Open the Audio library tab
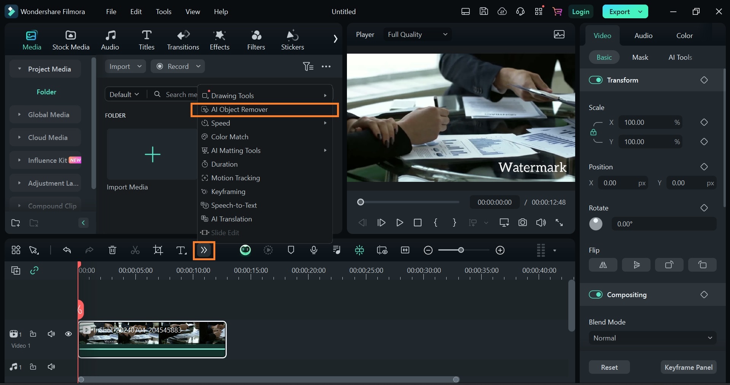 coord(110,40)
